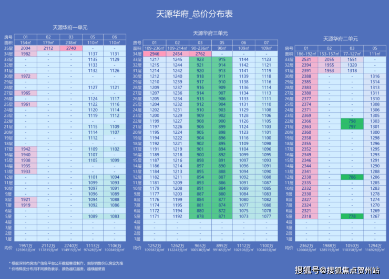Click the 搜狐号@搜狐焦点贺州站 watermark

[337, 270]
